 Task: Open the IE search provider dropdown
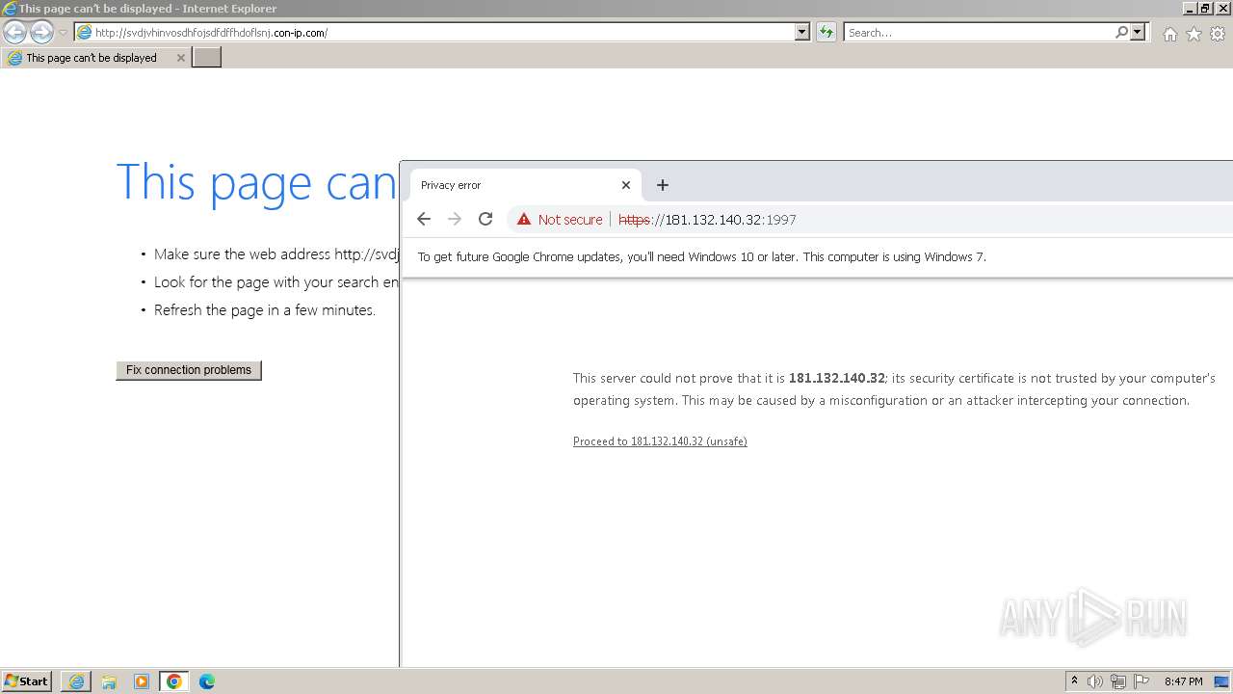(x=1138, y=33)
